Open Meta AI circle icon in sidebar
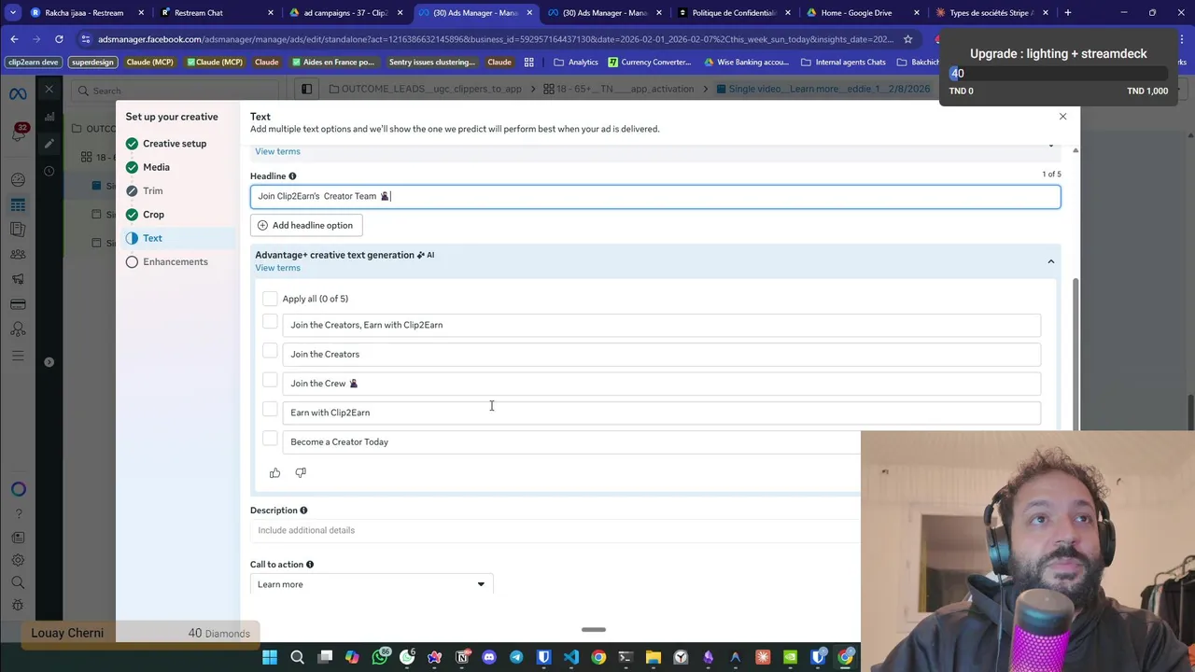Viewport: 1195px width, 672px height. (x=18, y=489)
